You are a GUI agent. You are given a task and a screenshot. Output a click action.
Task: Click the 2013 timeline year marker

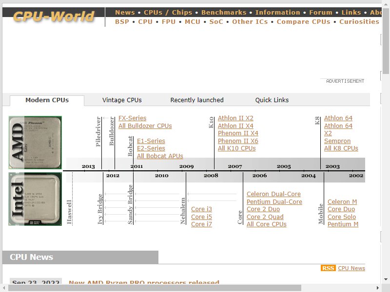point(88,166)
